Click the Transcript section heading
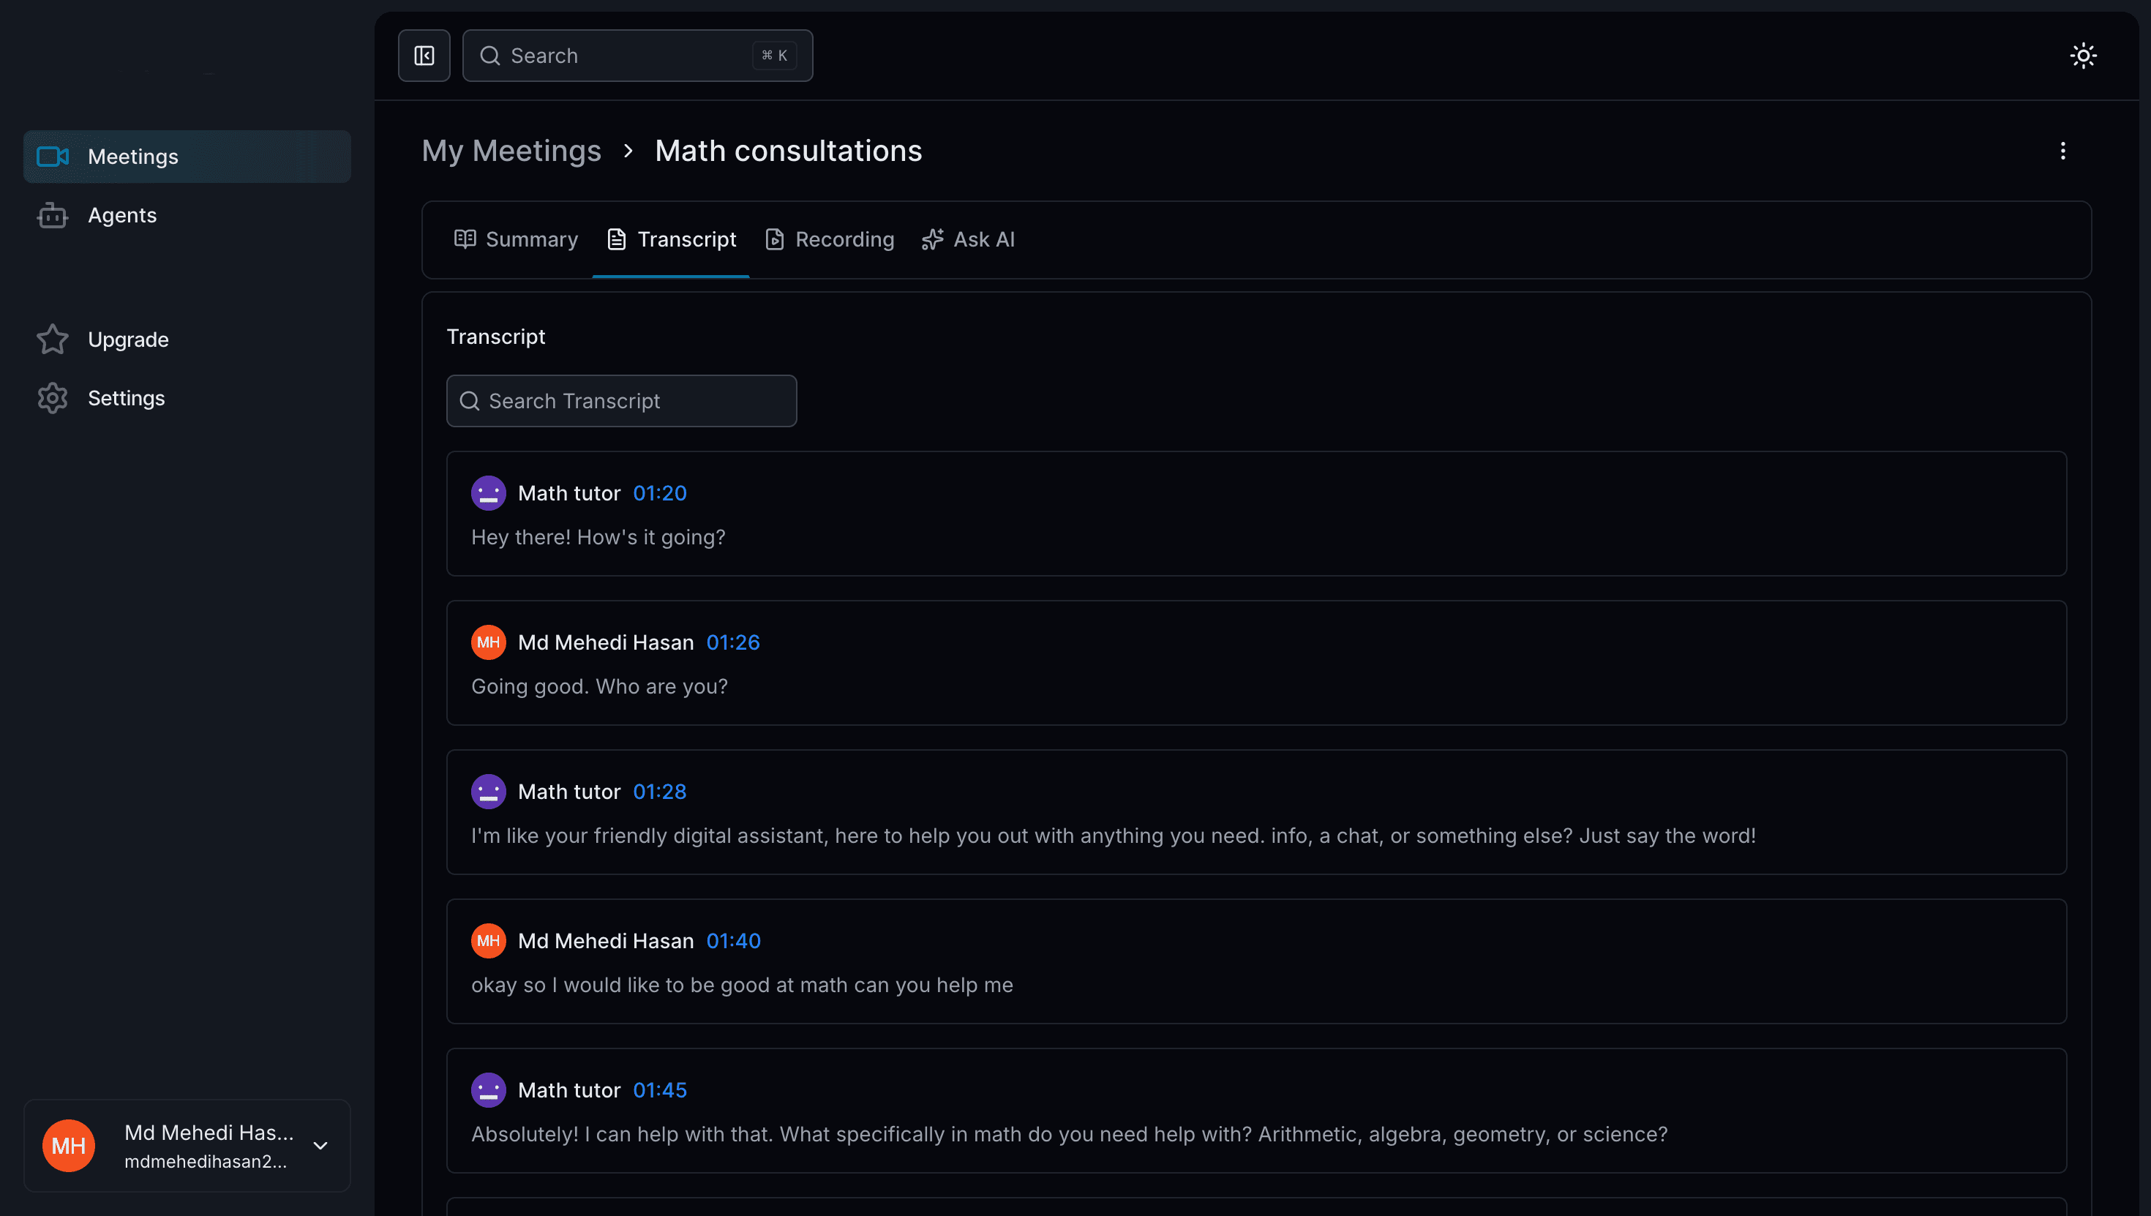This screenshot has width=2151, height=1216. coord(495,337)
